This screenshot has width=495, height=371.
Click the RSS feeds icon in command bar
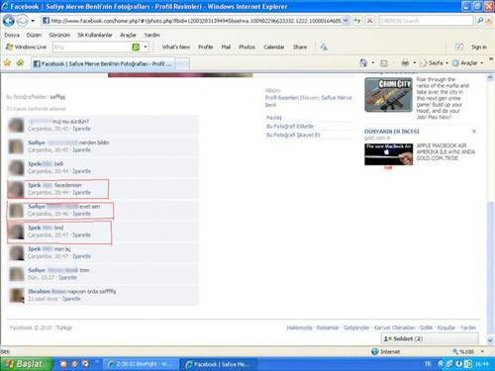pyautogui.click(x=384, y=62)
